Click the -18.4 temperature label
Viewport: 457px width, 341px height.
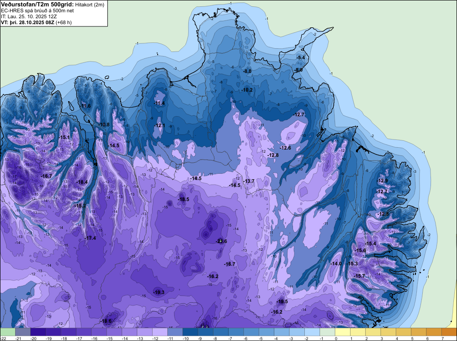point(82,182)
